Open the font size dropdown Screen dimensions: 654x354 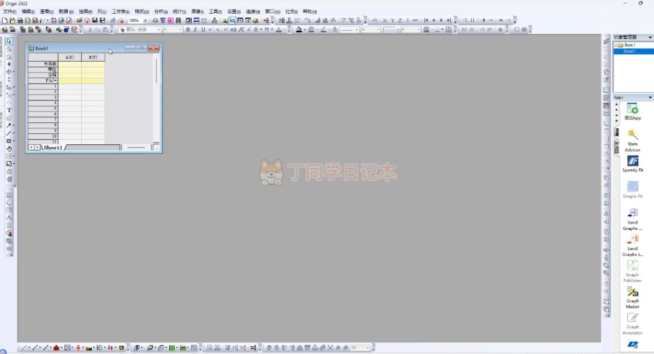point(180,29)
